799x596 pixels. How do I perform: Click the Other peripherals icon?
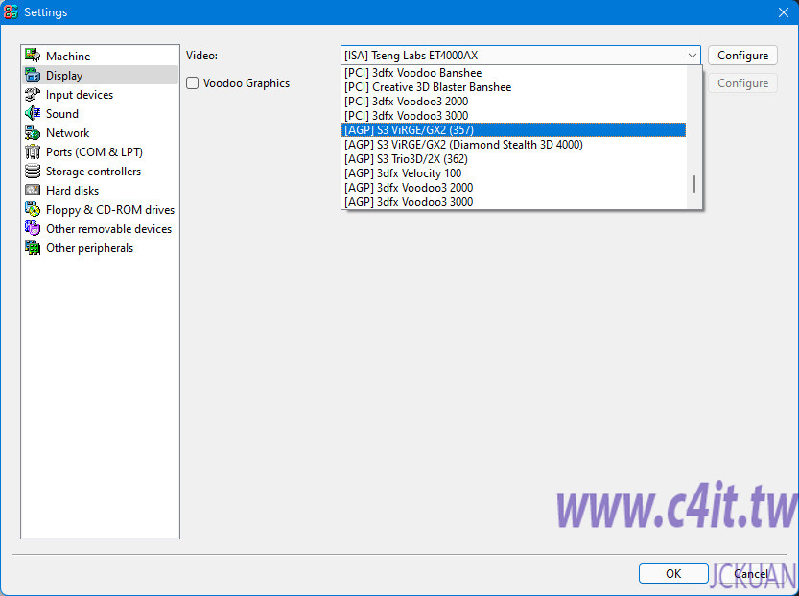click(x=33, y=247)
